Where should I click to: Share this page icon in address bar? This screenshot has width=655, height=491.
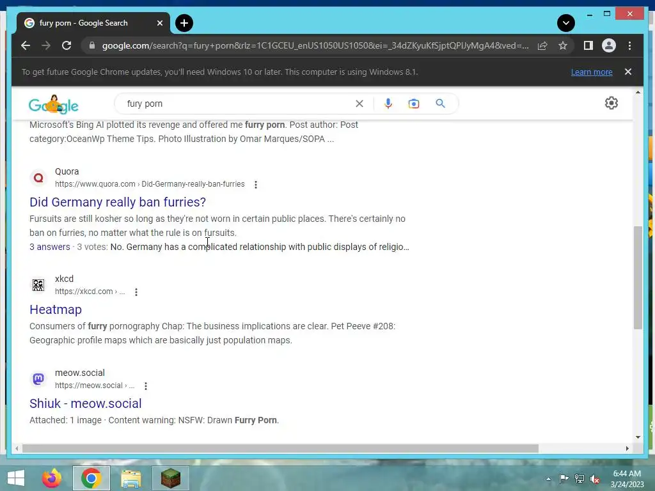click(x=542, y=45)
